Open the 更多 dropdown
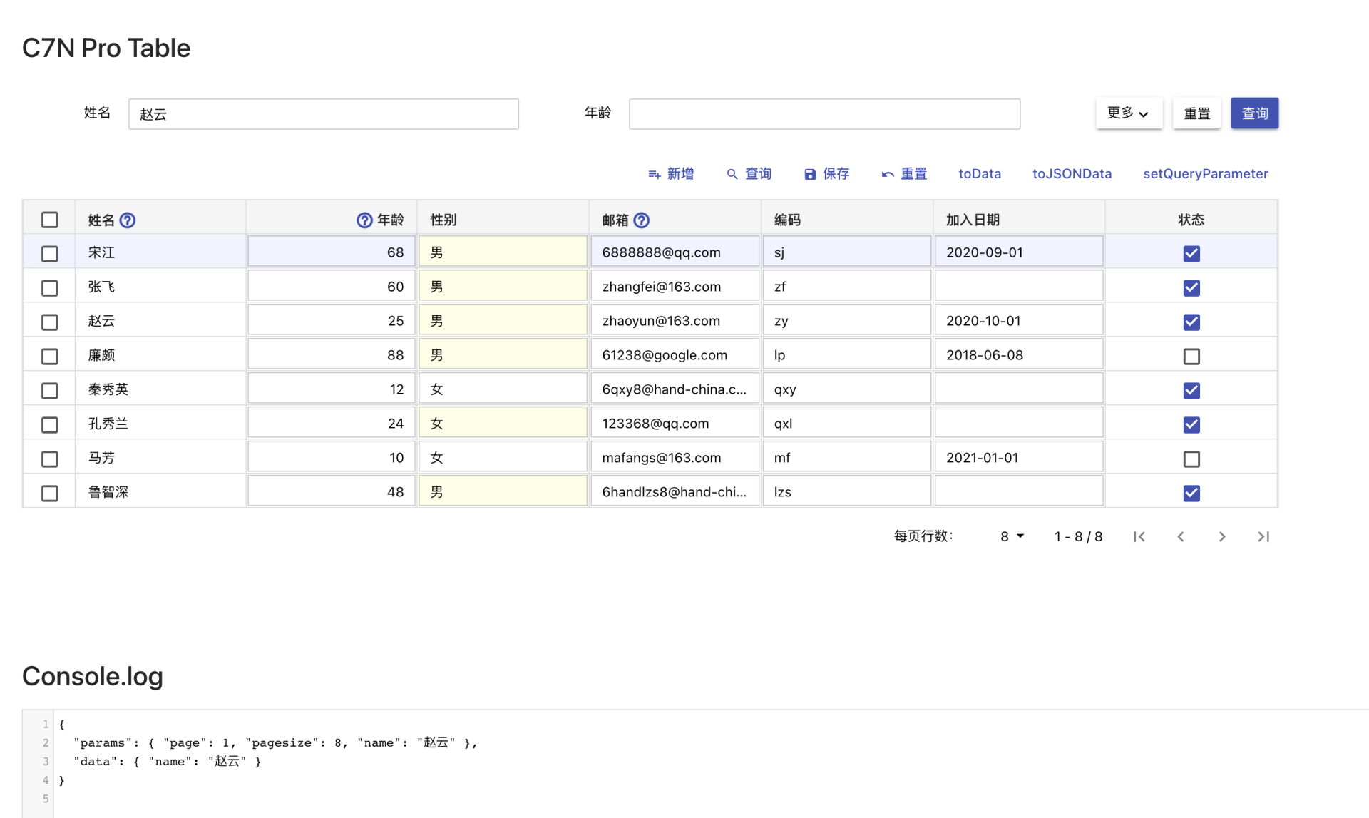Screen dimensions: 1369x818 coord(1128,113)
